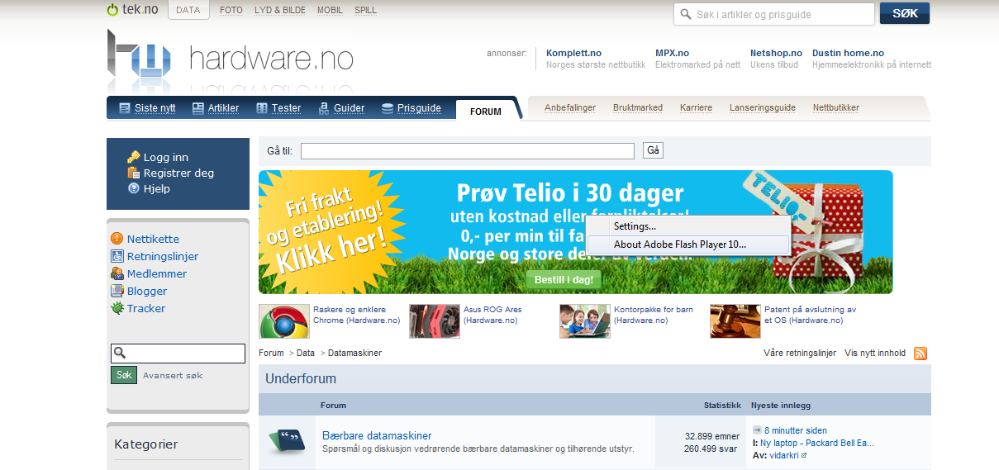This screenshot has width=999, height=470.
Task: Click the Artikler icon in navigation bar
Action: (198, 108)
